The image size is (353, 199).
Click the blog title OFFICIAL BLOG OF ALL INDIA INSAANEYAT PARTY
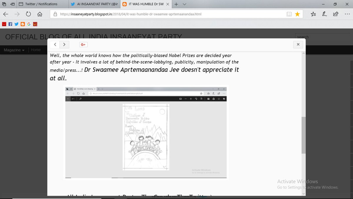tap(94, 37)
